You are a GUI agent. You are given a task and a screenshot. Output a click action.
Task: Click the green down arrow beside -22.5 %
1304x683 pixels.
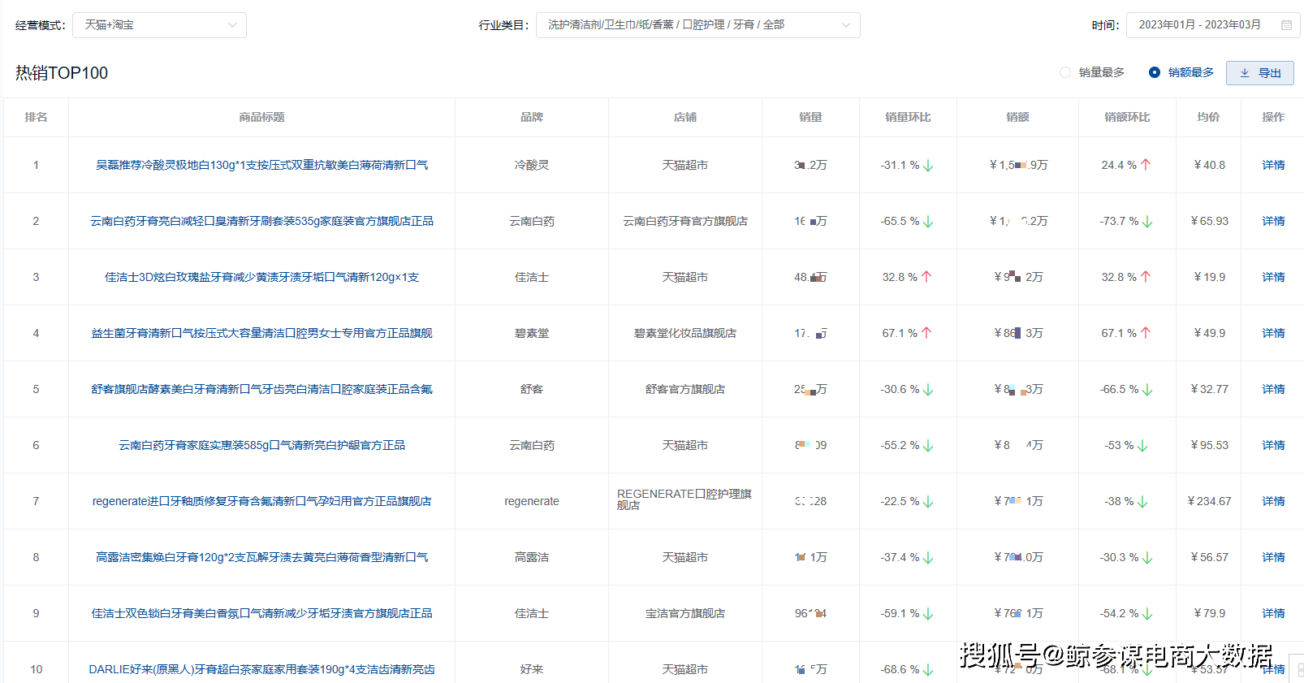[928, 502]
